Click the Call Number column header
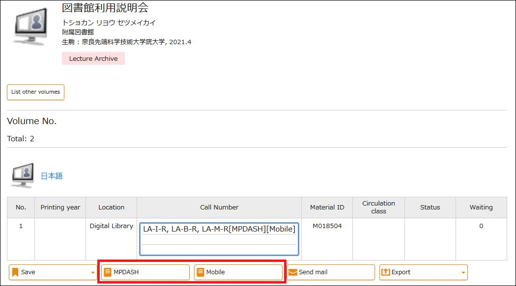The width and height of the screenshot is (516, 286). [x=219, y=208]
